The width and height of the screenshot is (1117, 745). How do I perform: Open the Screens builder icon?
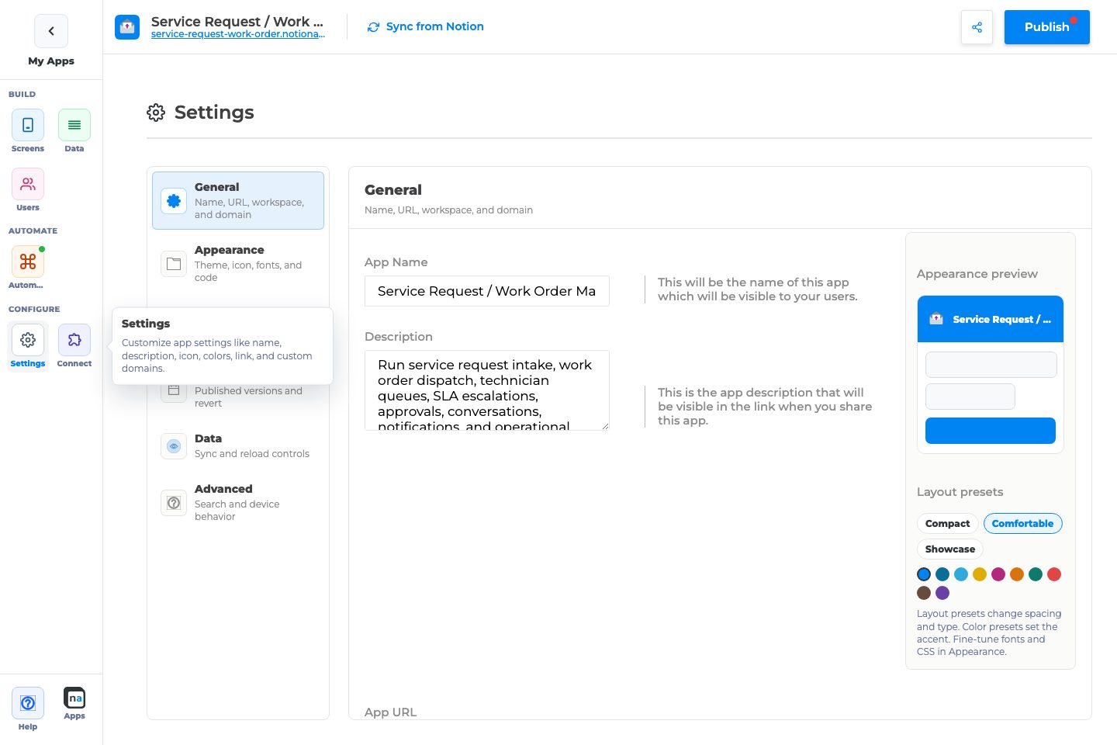[x=28, y=125]
